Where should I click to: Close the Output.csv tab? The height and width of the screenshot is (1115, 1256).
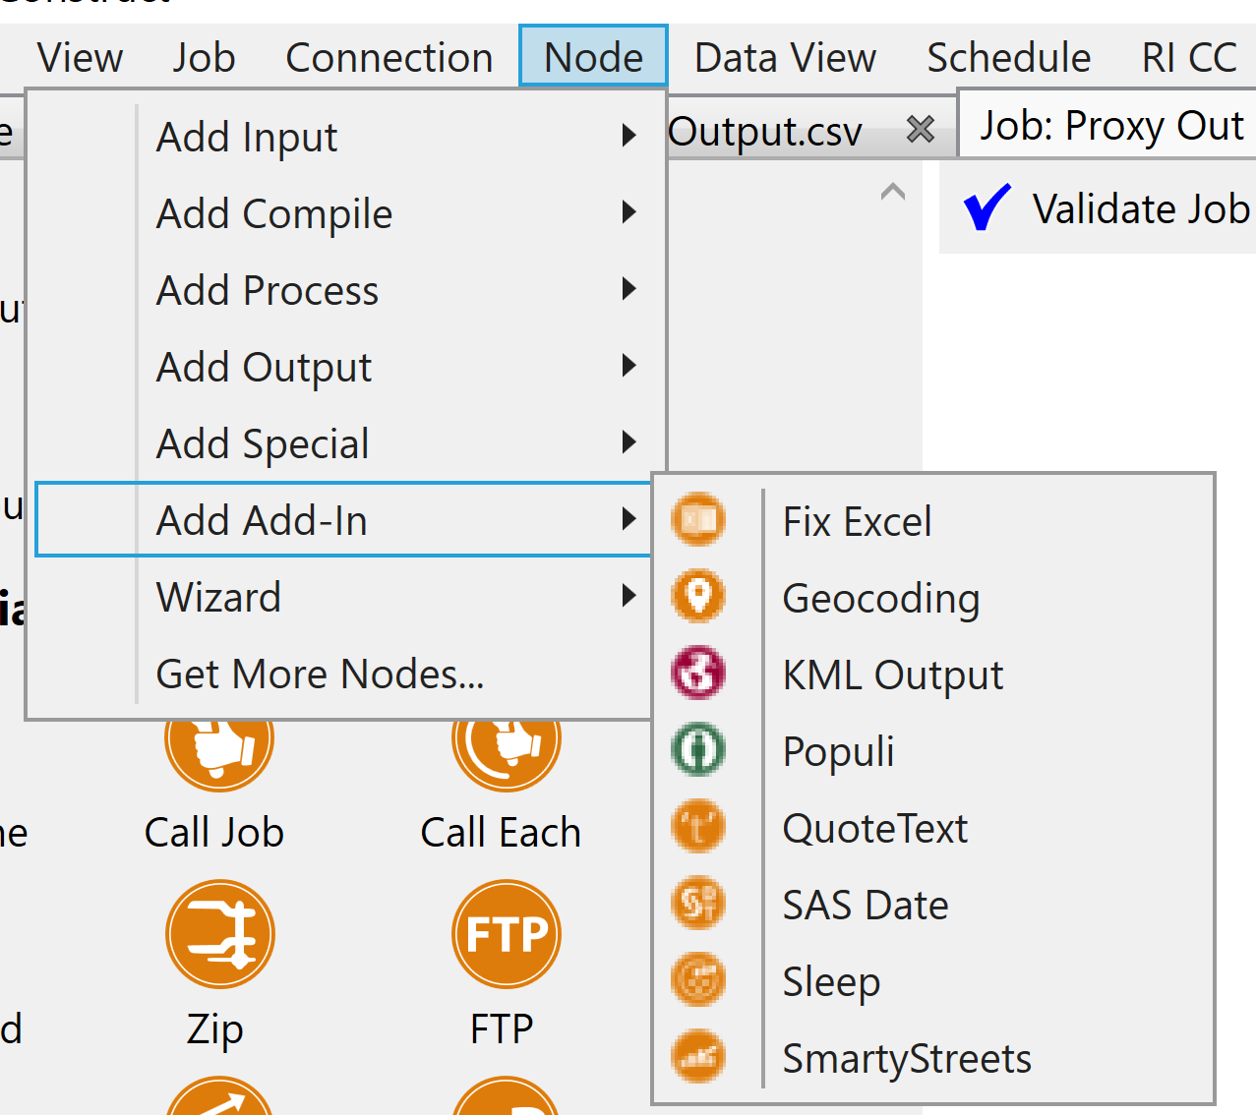point(918,128)
